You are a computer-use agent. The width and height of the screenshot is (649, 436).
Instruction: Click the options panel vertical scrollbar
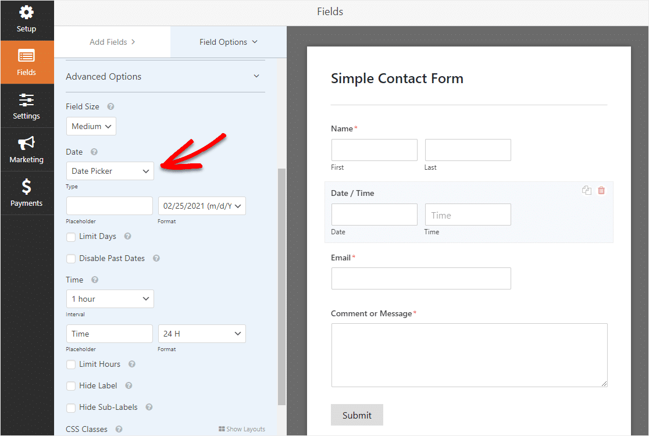click(282, 285)
